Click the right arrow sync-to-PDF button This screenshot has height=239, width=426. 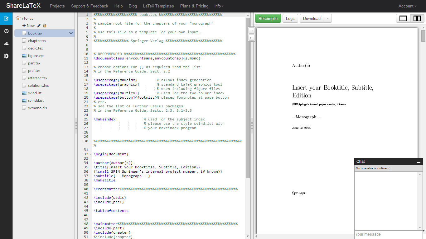tap(252, 30)
